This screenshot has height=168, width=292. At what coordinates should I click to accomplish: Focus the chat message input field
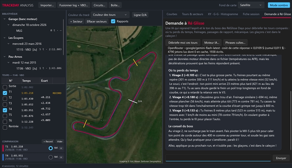[x=218, y=158]
